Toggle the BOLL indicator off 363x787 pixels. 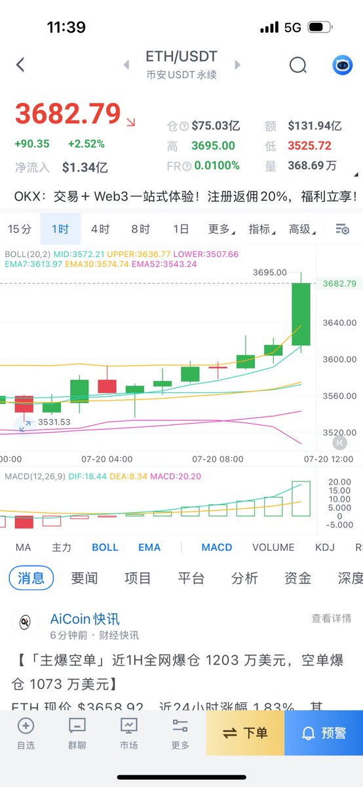pyautogui.click(x=105, y=547)
